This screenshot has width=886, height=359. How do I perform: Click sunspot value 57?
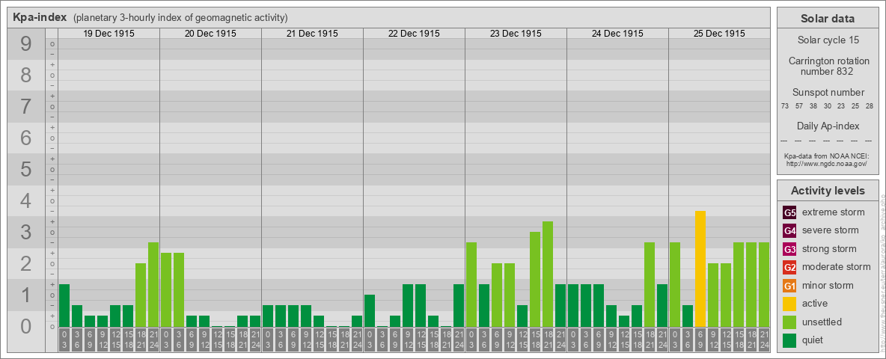click(799, 106)
